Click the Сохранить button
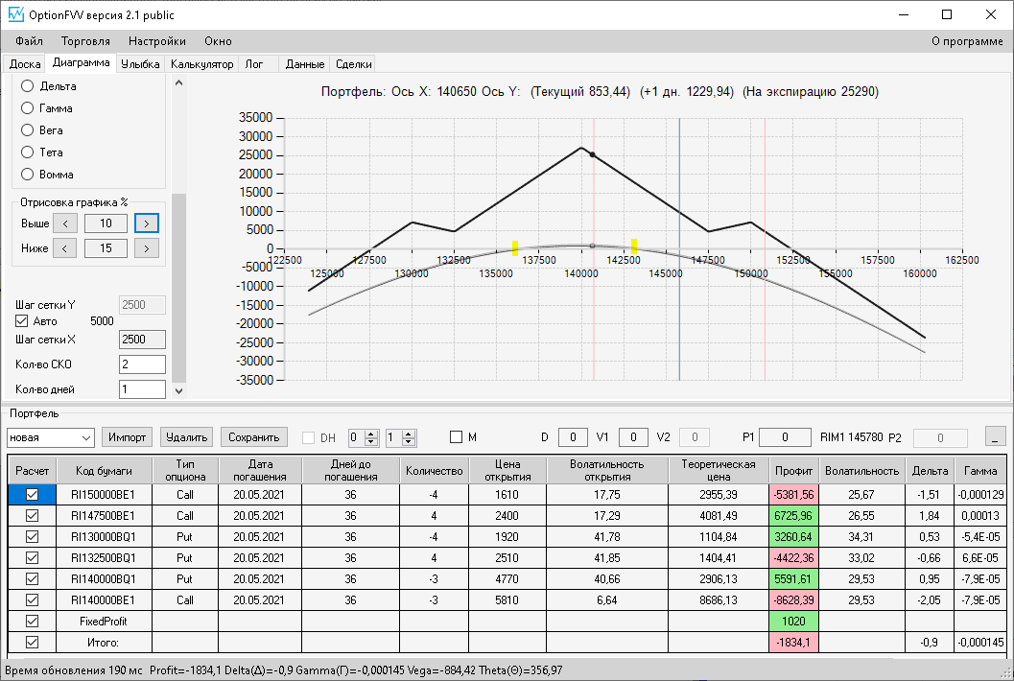Image resolution: width=1014 pixels, height=681 pixels. pyautogui.click(x=253, y=437)
